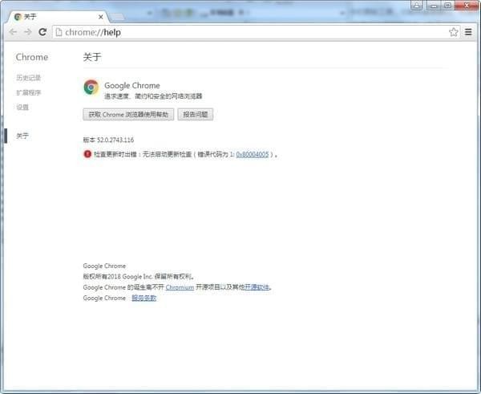Click the Google Chrome logo on the page
This screenshot has width=481, height=394.
click(91, 87)
